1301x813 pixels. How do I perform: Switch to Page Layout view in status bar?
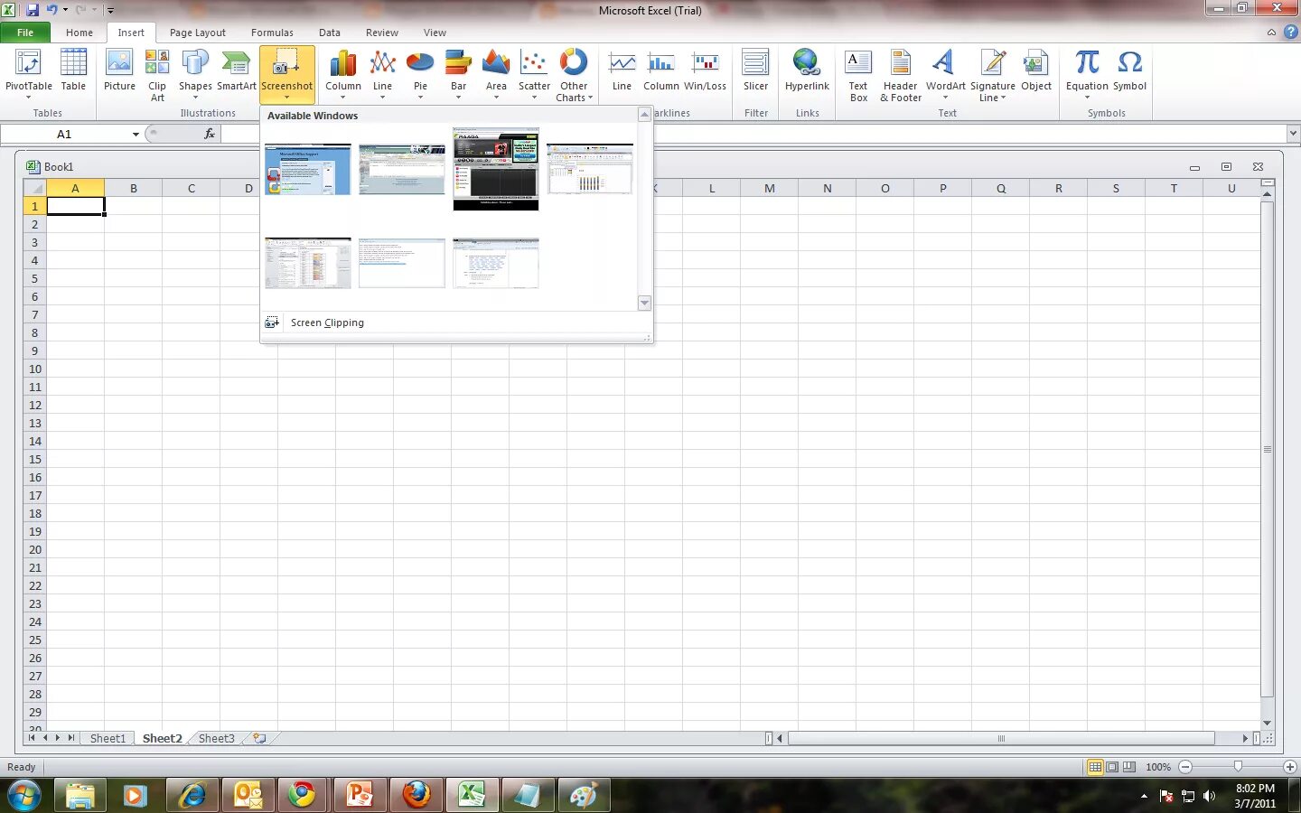1113,767
